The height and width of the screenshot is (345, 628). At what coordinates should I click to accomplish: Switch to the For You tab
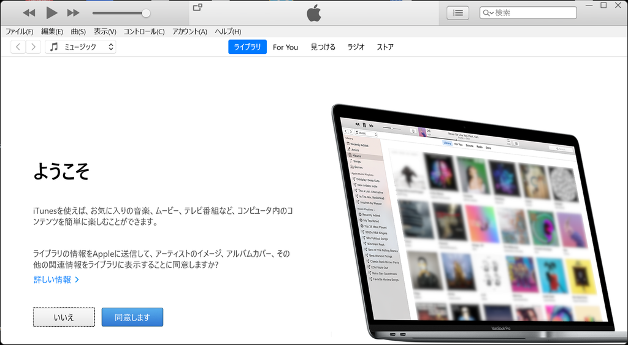286,47
